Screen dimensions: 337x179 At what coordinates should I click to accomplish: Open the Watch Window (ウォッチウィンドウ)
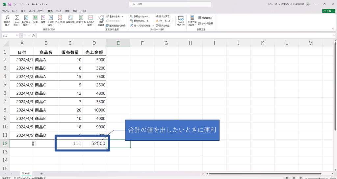(x=181, y=21)
